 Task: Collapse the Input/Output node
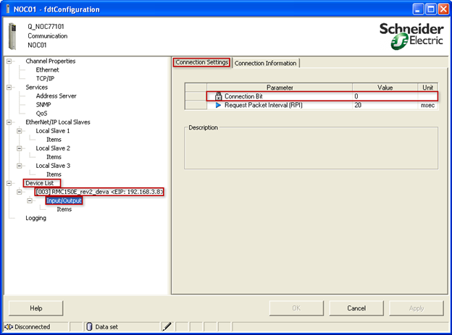pyautogui.click(x=30, y=200)
